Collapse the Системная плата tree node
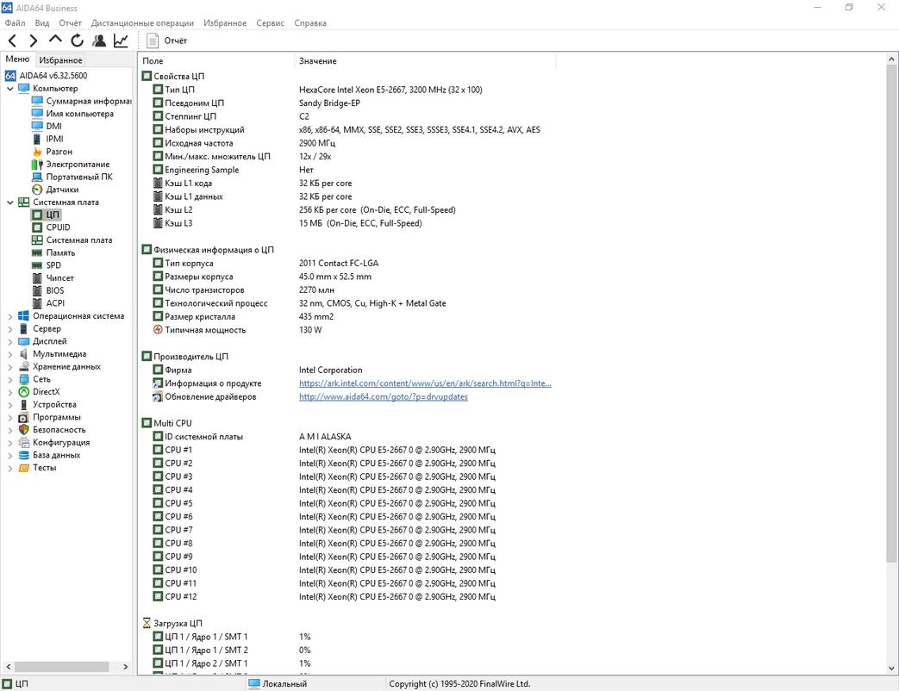 [x=9, y=202]
